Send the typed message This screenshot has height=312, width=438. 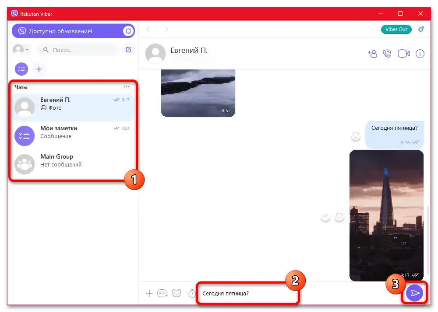click(414, 293)
